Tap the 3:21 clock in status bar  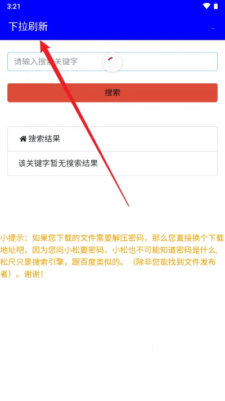tap(13, 6)
